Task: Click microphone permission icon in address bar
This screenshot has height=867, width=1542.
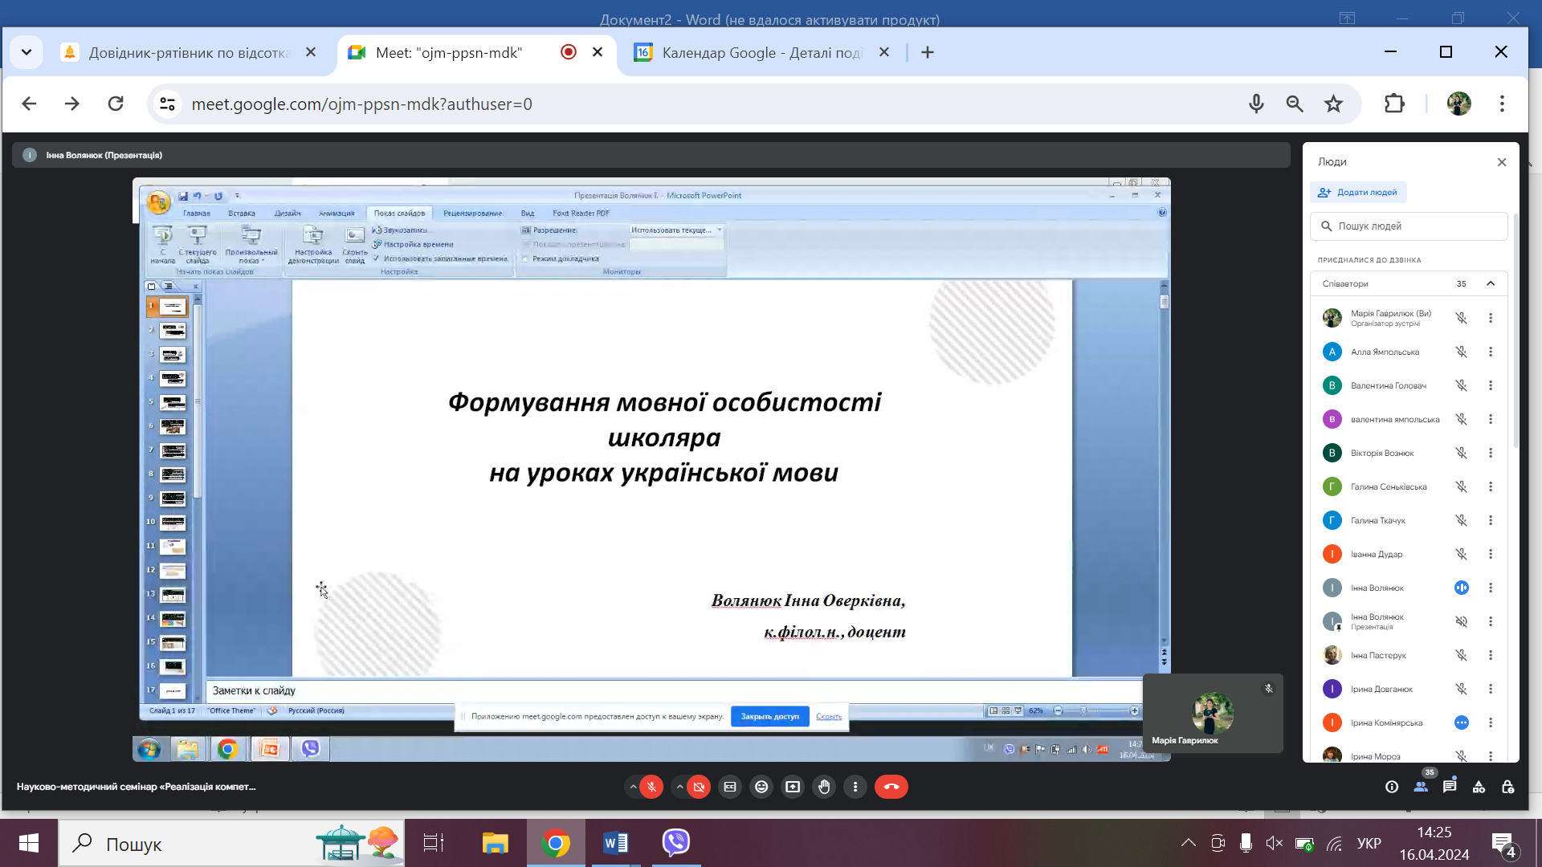Action: 1256,104
